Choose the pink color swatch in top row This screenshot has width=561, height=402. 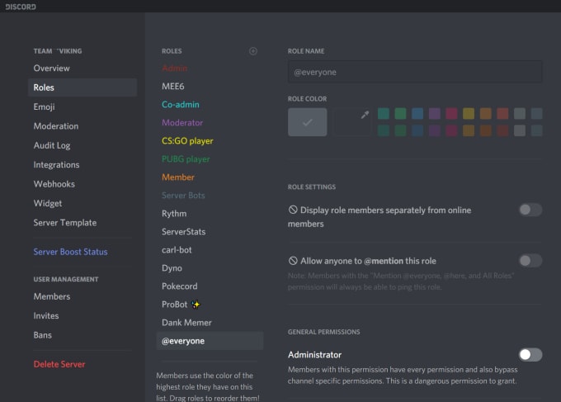pyautogui.click(x=451, y=114)
